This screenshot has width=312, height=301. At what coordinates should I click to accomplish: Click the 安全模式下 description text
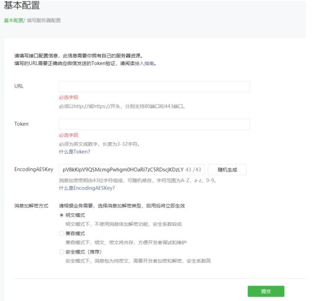pos(138,261)
